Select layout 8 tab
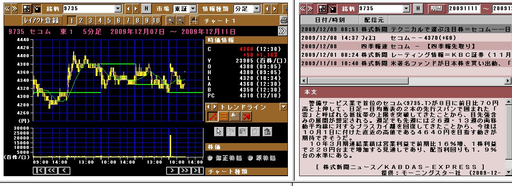This screenshot has width=512, height=186. coord(137,21)
